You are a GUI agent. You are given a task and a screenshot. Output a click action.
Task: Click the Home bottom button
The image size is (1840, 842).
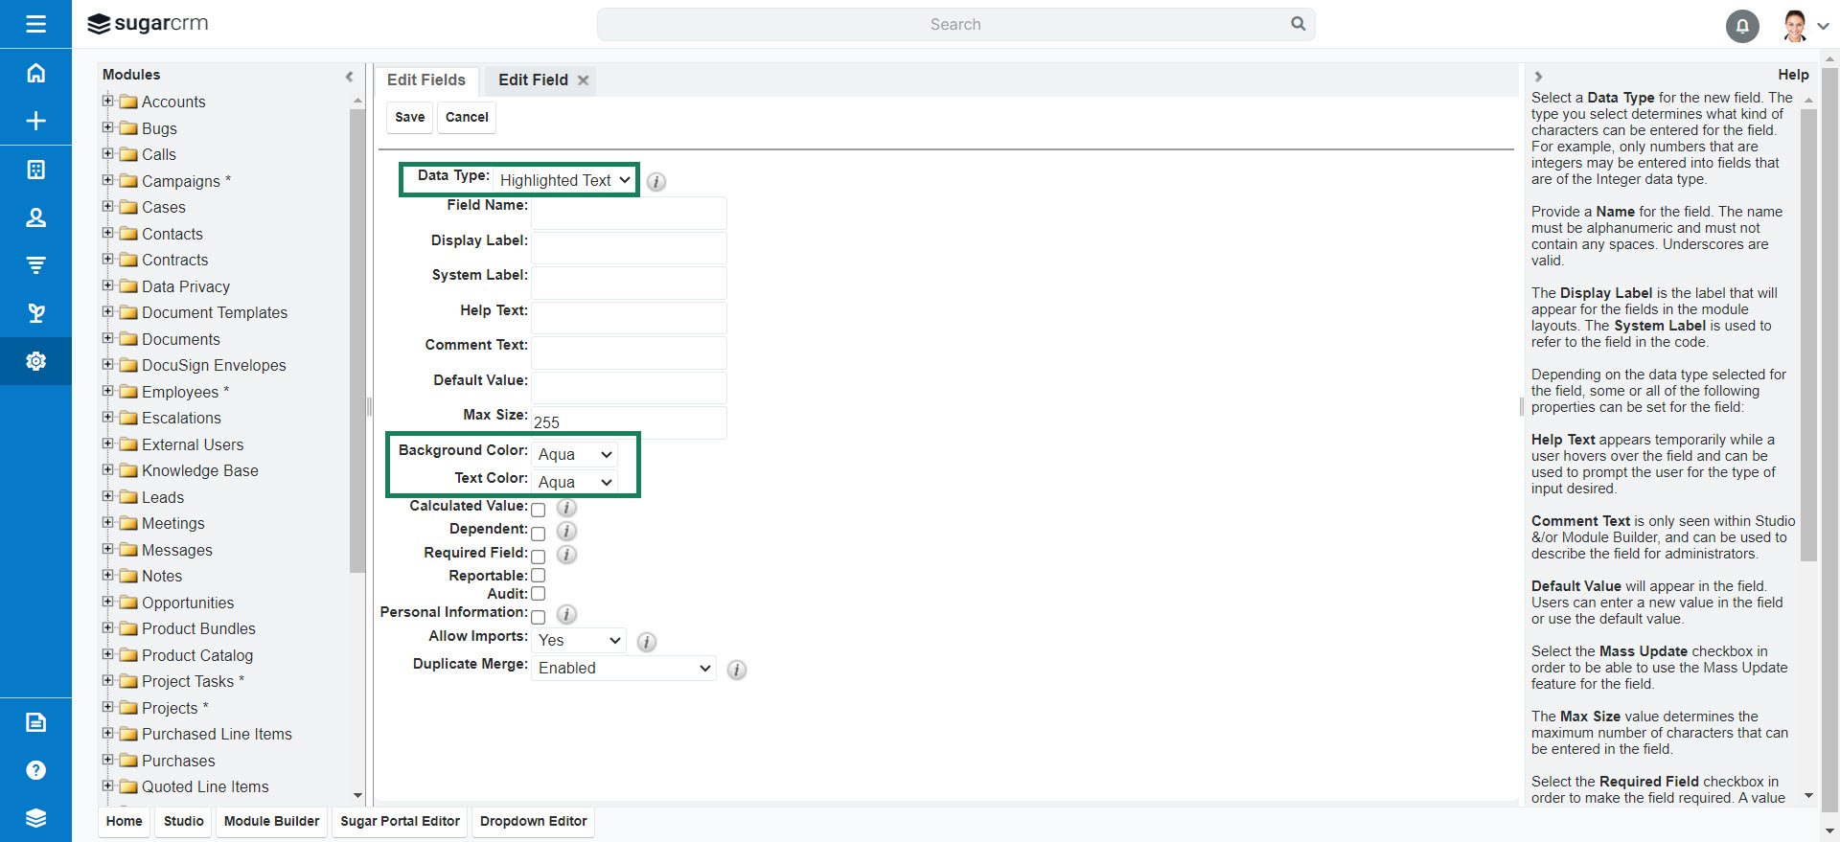[125, 822]
